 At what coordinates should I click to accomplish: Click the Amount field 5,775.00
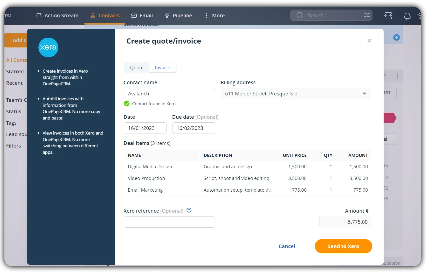click(345, 222)
